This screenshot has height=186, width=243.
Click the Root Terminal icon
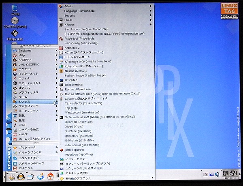(62, 85)
